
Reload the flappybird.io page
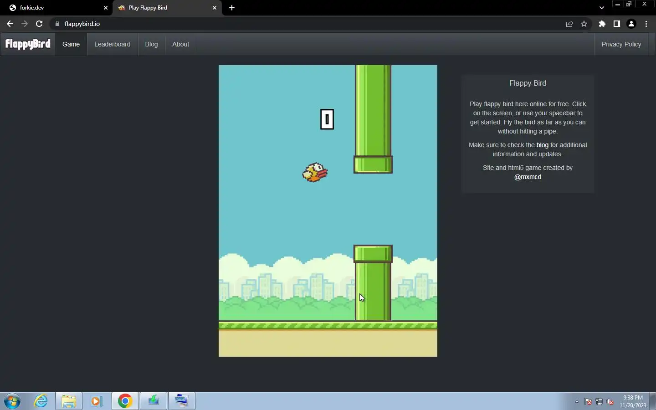(x=39, y=24)
